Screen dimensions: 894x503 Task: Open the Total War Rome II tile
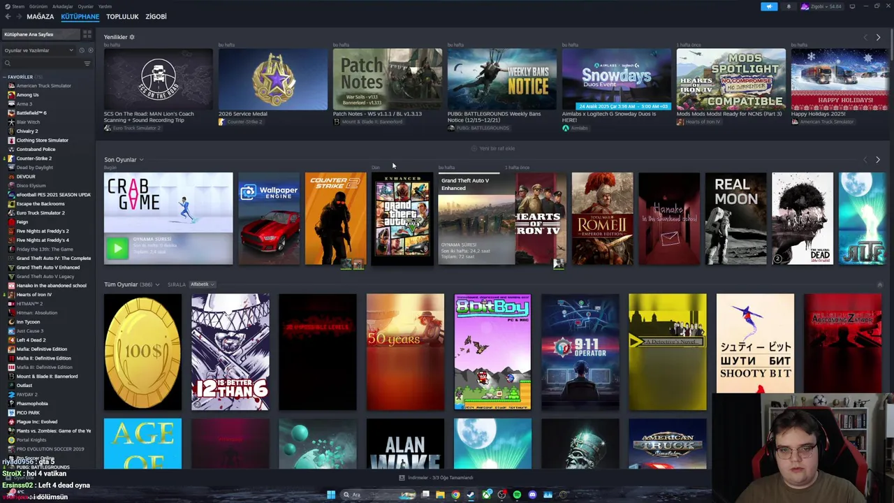coord(602,219)
